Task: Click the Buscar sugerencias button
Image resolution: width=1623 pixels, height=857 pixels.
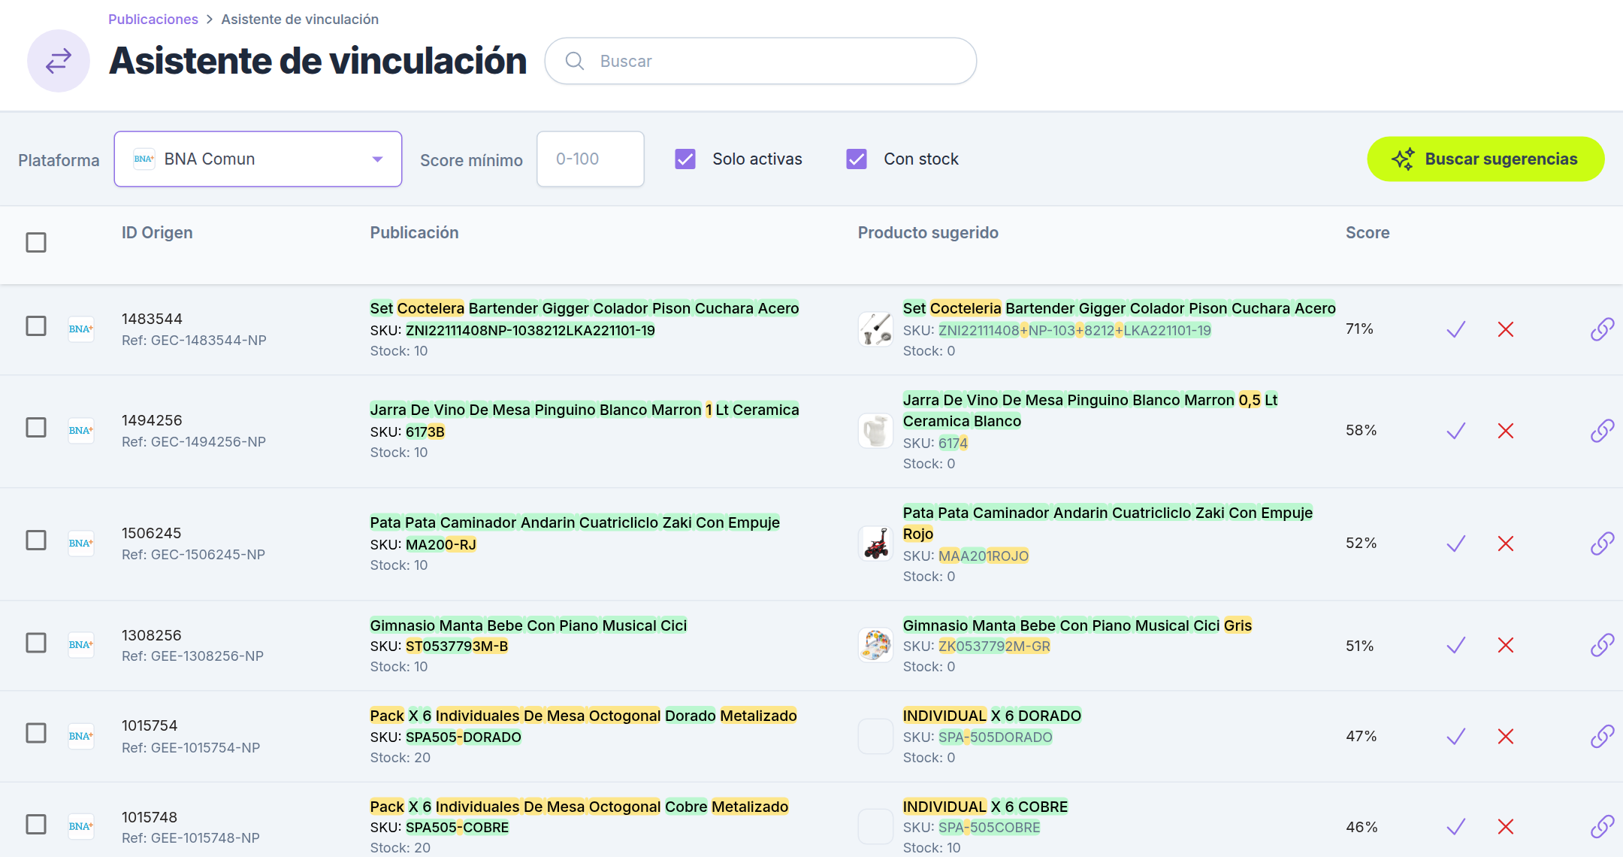Action: [1485, 159]
